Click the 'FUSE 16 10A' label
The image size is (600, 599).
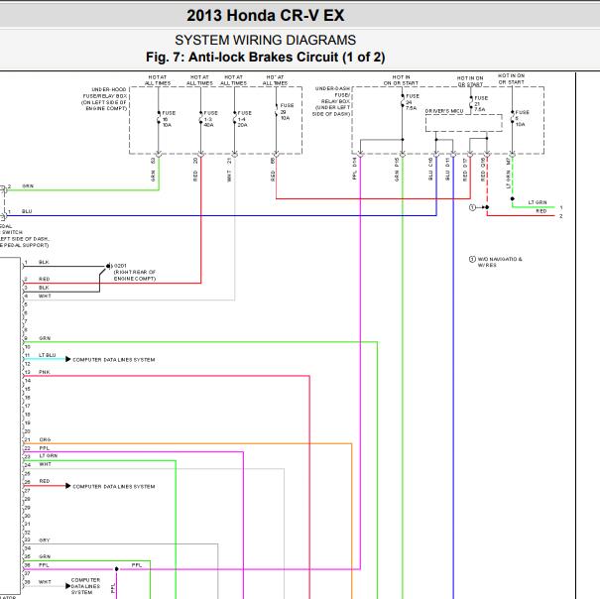point(169,119)
